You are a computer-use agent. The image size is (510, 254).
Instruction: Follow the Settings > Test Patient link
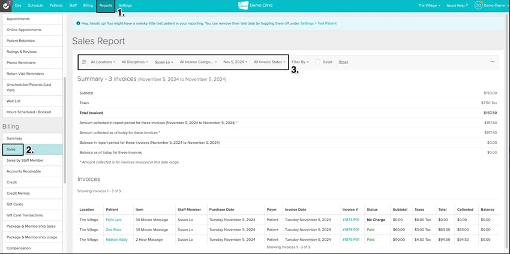tap(319, 23)
